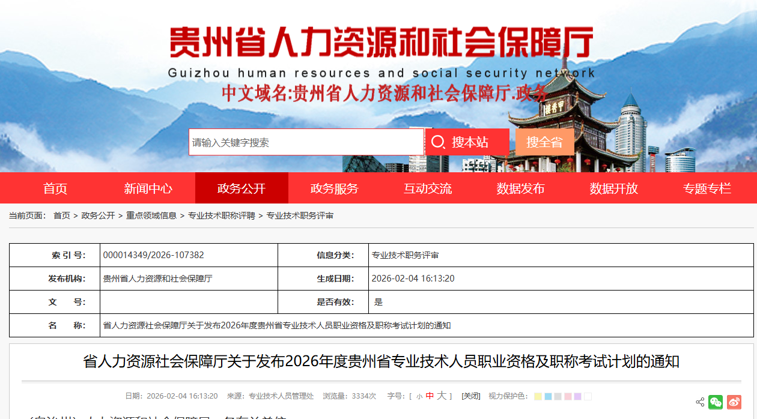The image size is (757, 419).
Task: Pick the pink eye-protection color swatch
Action: click(x=568, y=396)
